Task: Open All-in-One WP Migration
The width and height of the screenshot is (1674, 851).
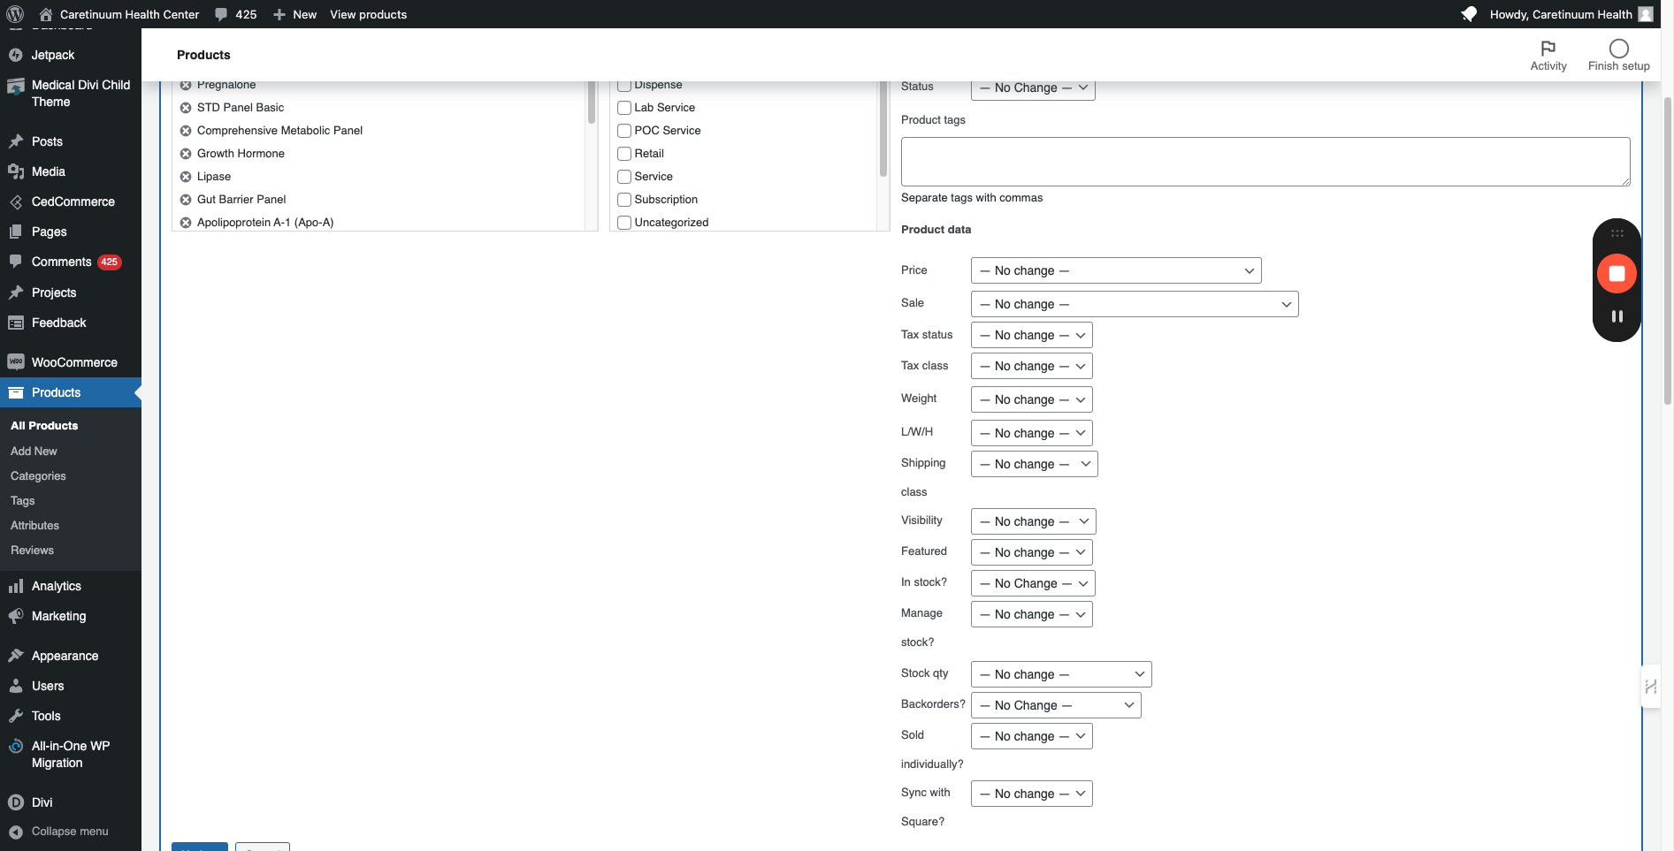Action: 71,754
